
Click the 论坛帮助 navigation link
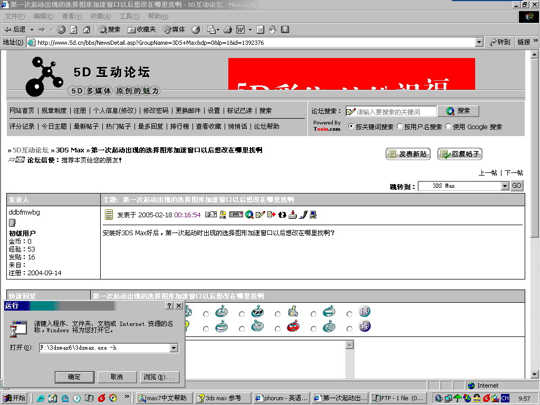[x=266, y=127]
